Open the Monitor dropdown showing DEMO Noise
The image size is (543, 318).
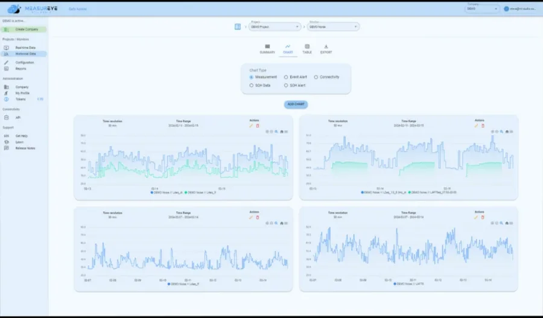[333, 27]
